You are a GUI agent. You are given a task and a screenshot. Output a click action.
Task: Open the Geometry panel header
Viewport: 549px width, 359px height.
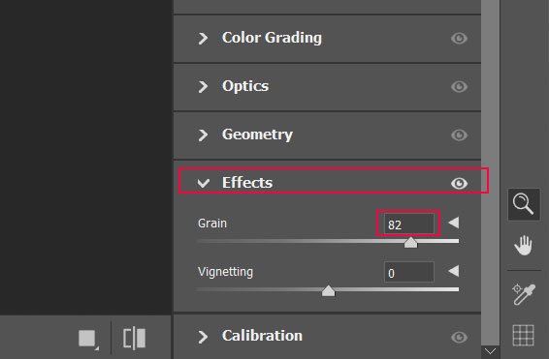[x=327, y=135]
